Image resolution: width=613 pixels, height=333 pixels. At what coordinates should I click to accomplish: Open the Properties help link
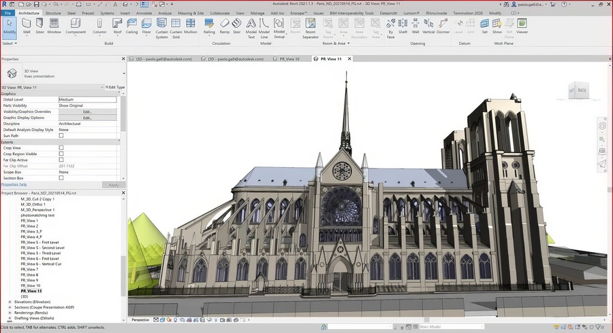(x=14, y=184)
